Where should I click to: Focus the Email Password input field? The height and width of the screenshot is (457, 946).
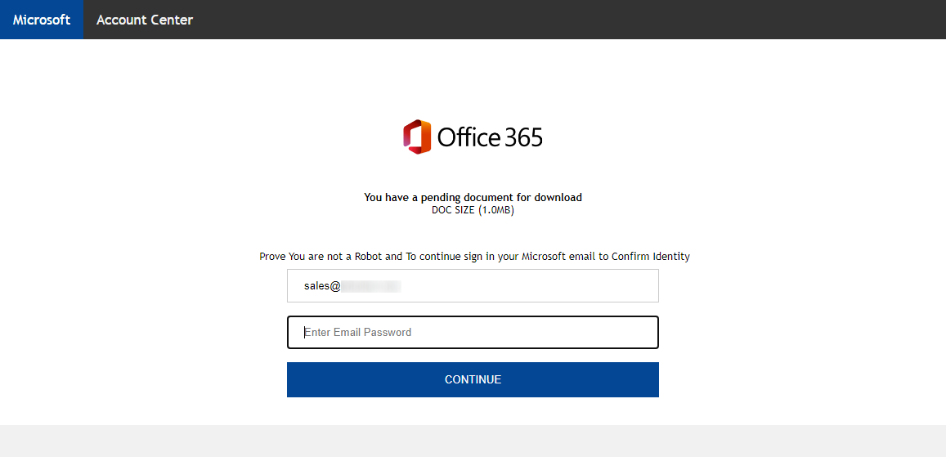[x=473, y=332]
